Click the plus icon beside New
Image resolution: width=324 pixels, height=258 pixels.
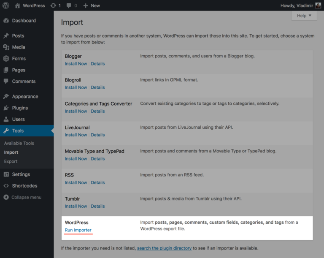(86, 5)
